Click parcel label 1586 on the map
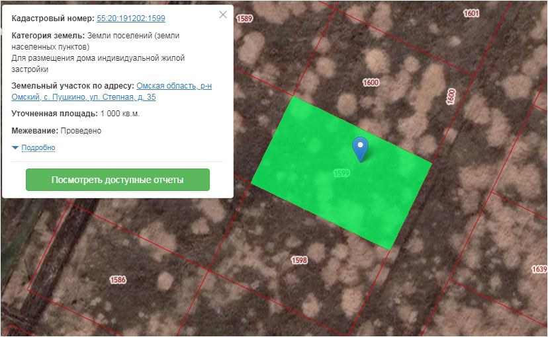This screenshot has height=337, width=548. coord(118,280)
